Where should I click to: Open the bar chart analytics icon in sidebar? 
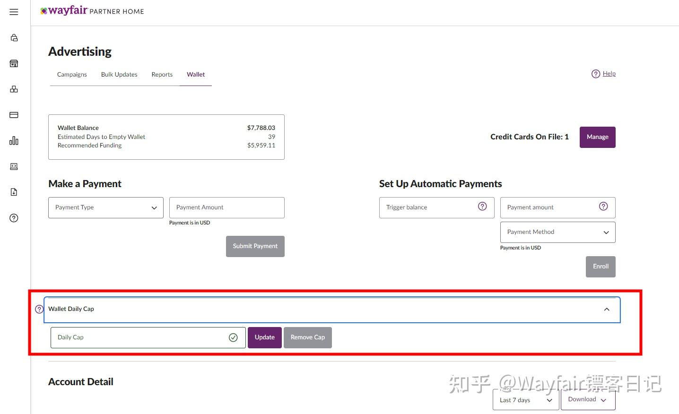(14, 140)
